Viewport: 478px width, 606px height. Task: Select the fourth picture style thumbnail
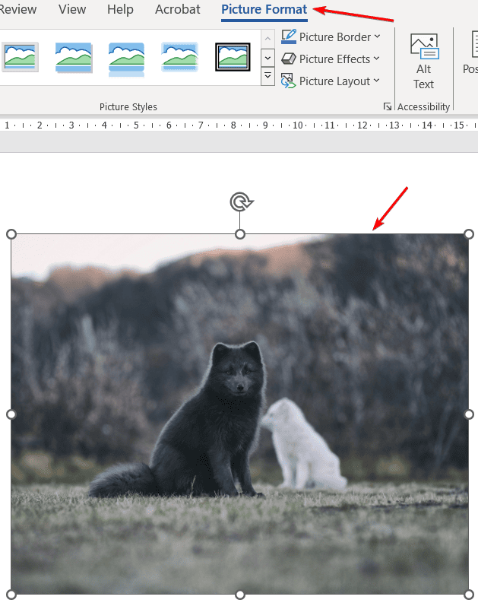coord(179,57)
